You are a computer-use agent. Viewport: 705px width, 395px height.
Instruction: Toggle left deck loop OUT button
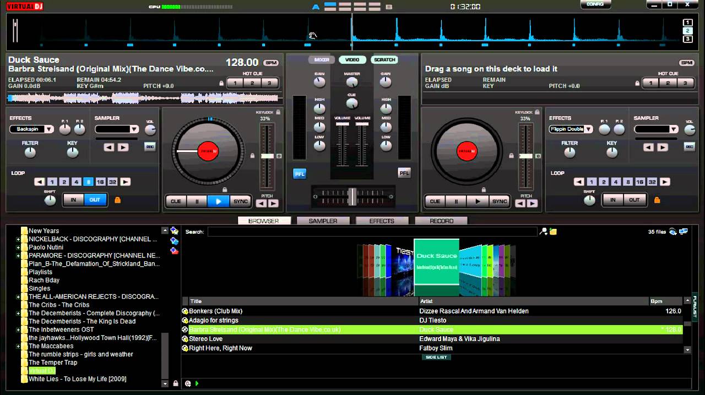coord(95,200)
